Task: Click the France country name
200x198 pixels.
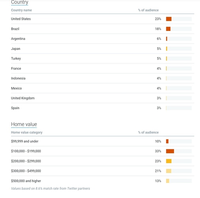Action: point(16,69)
